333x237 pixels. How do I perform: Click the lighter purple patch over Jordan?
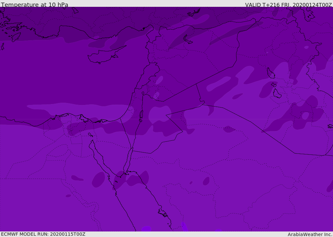pyautogui.click(x=160, y=115)
